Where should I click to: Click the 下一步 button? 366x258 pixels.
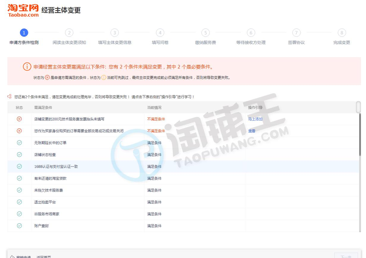(346, 256)
